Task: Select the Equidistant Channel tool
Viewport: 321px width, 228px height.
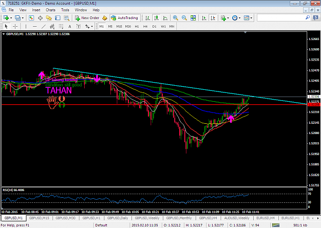Action: point(52,26)
